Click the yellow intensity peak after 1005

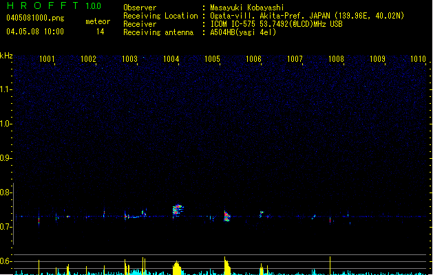tap(227, 265)
